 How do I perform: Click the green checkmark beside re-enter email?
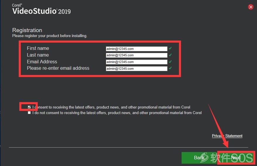[x=170, y=68]
